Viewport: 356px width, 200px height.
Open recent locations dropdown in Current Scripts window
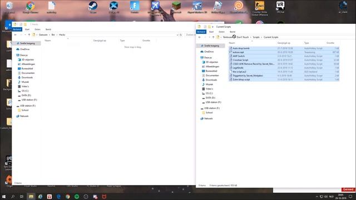tap(209, 37)
